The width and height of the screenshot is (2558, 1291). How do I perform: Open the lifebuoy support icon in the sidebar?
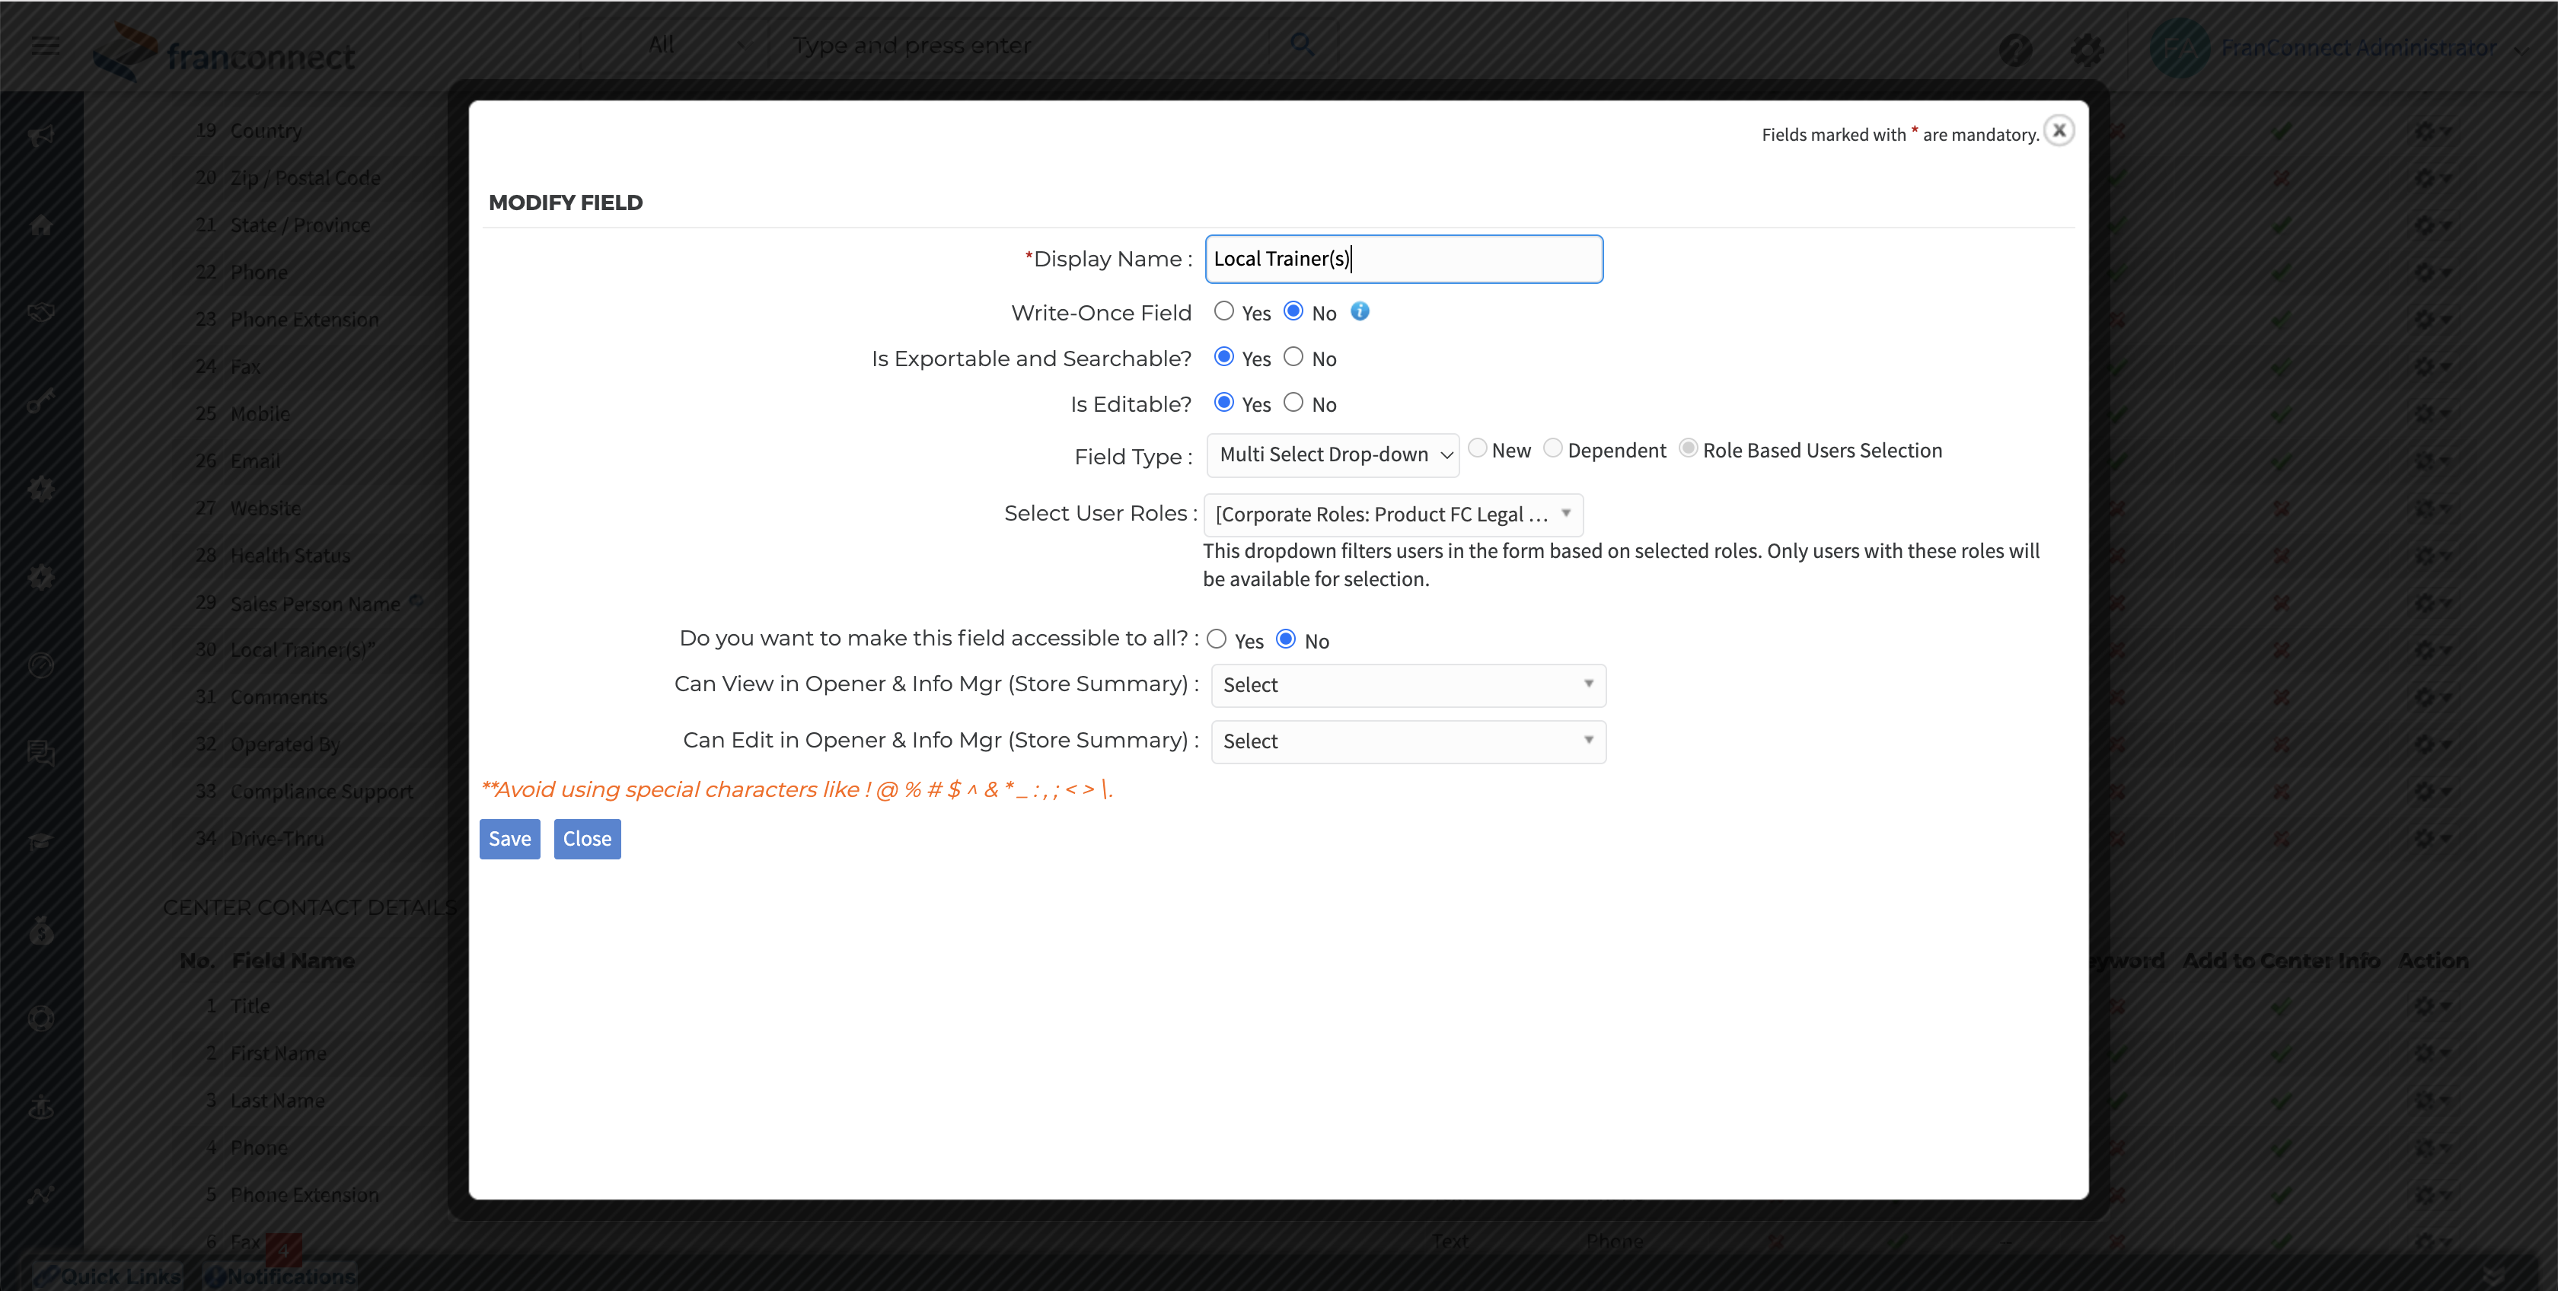point(40,1019)
